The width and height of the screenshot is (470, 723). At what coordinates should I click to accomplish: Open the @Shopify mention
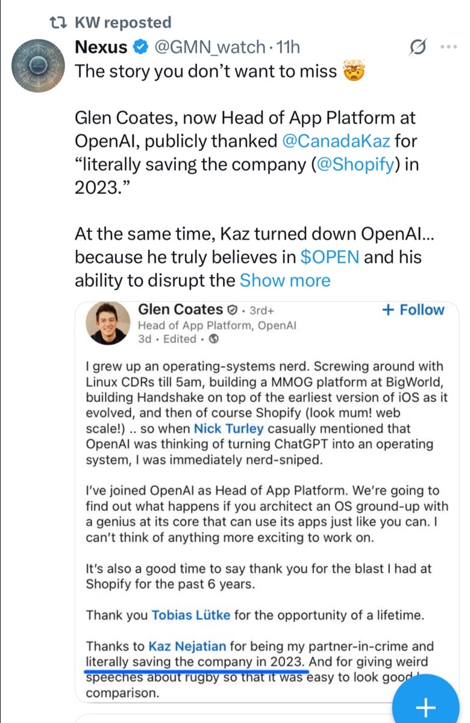[356, 164]
